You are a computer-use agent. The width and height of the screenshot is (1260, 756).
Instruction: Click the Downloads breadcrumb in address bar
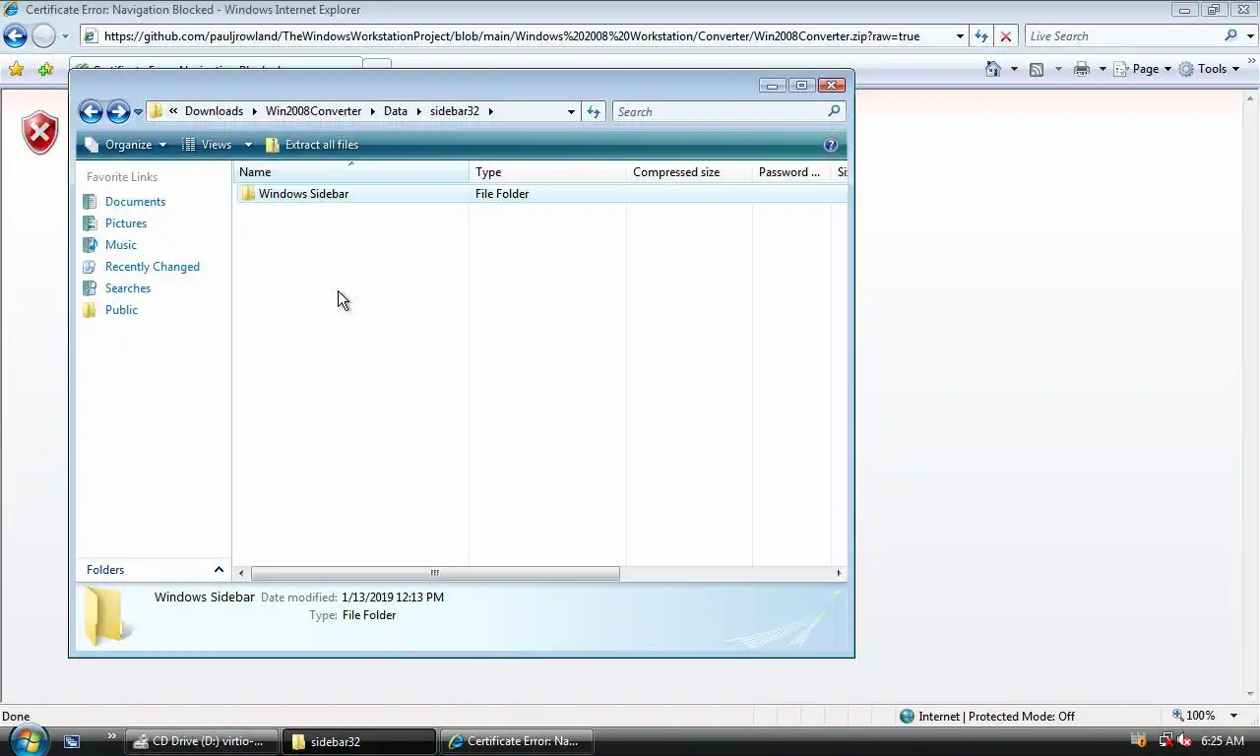tap(214, 111)
